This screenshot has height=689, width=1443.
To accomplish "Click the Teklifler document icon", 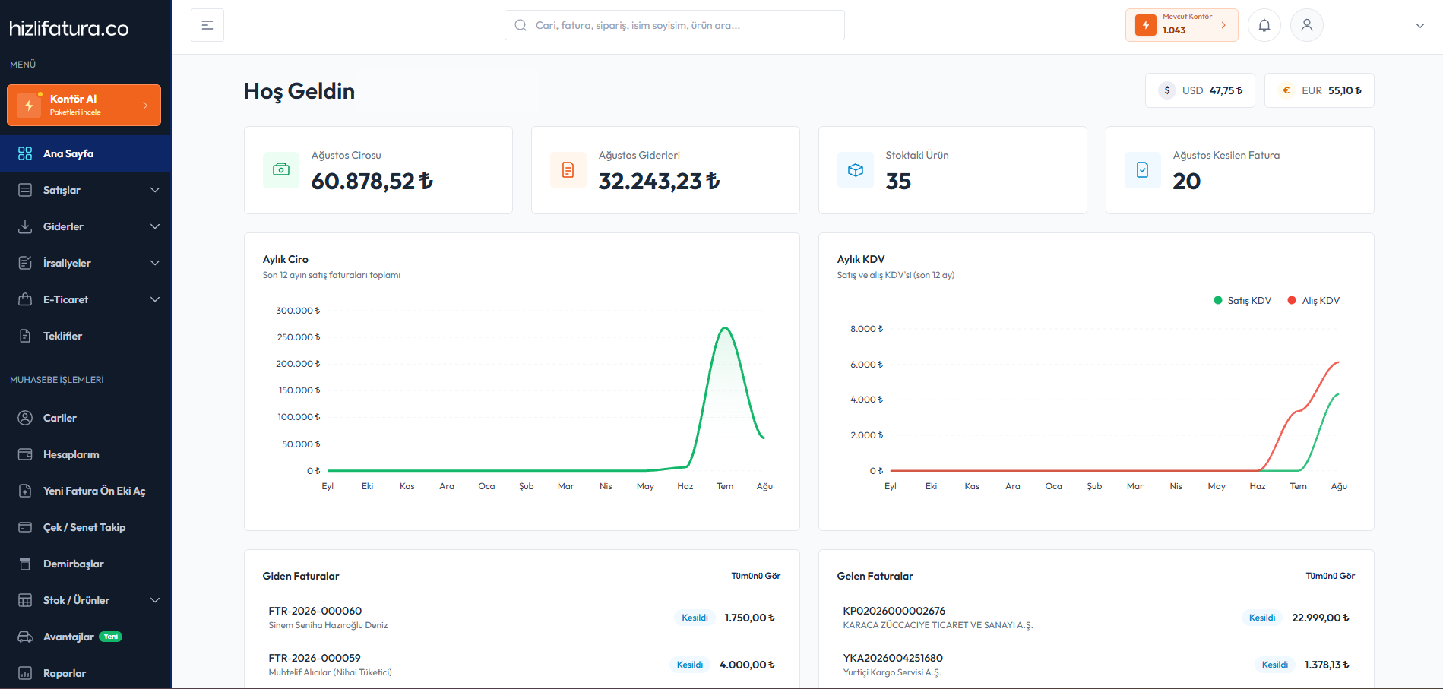I will (25, 336).
